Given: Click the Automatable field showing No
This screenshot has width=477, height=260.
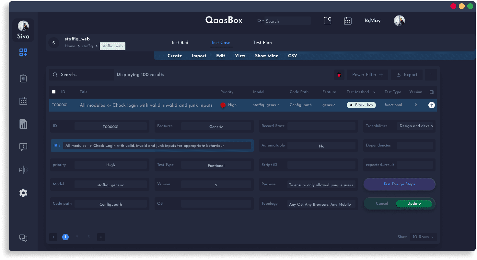Looking at the screenshot, I should tap(321, 146).
